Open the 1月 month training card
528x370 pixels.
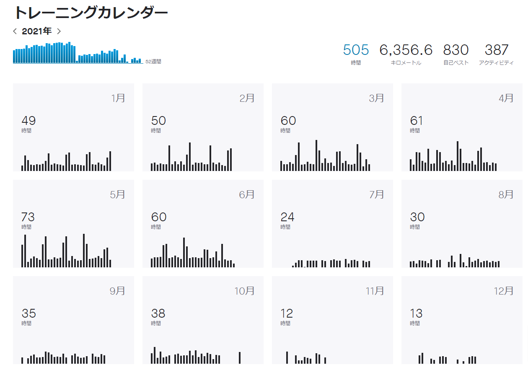point(73,127)
